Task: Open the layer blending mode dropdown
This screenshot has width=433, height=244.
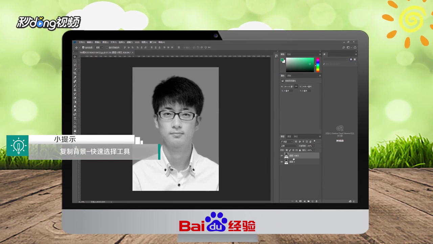Action: (289, 146)
